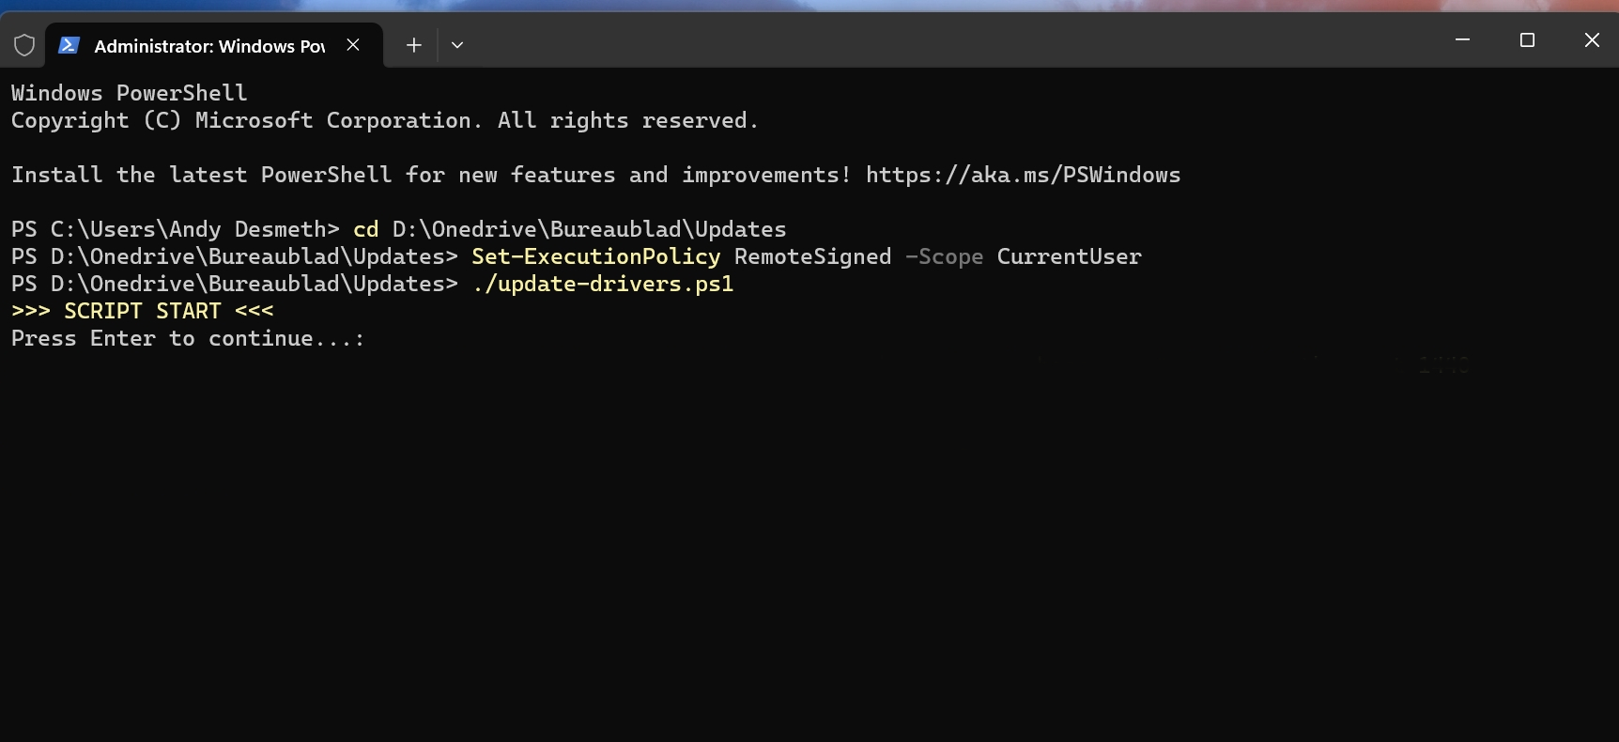
Task: Click the Microsoft Corporation copyright line
Action: click(384, 120)
